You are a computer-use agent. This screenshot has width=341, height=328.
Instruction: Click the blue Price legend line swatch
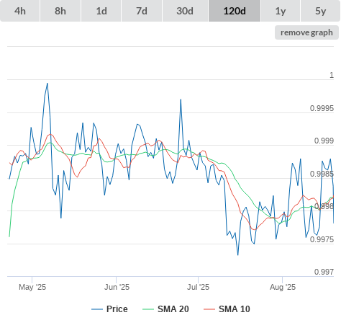[97, 309]
